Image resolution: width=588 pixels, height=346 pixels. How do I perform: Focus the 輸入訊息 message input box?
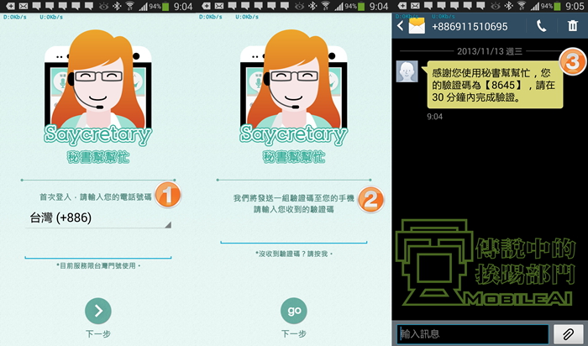pyautogui.click(x=473, y=333)
